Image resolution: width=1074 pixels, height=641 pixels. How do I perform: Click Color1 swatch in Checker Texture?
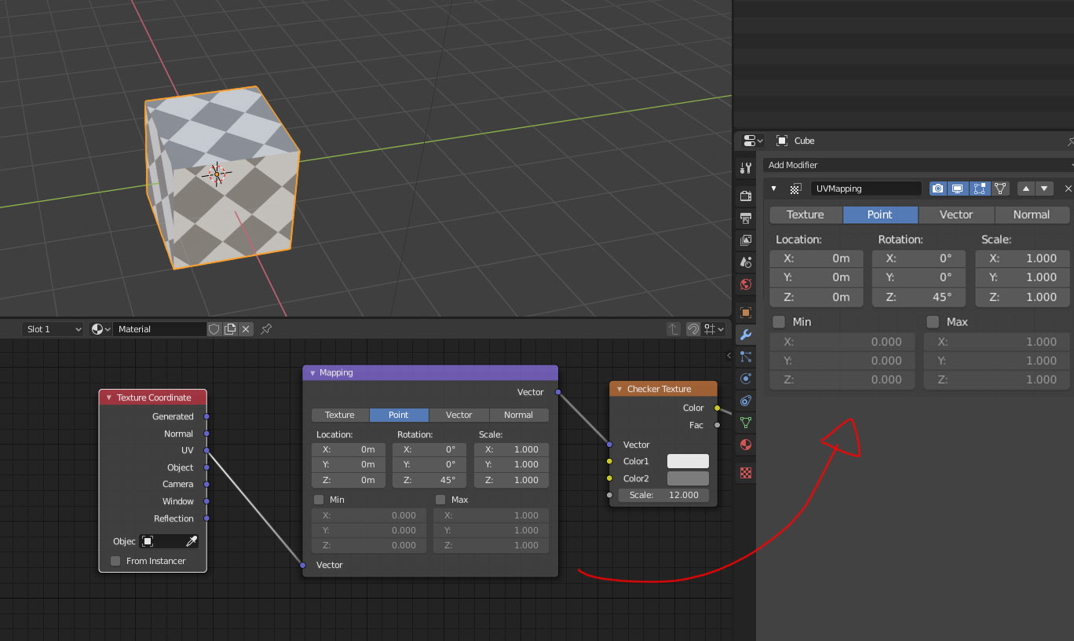click(688, 461)
